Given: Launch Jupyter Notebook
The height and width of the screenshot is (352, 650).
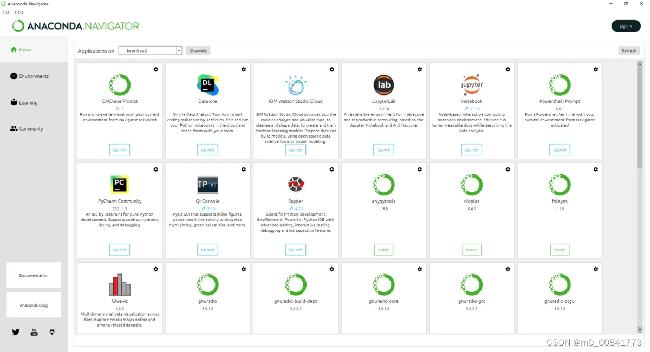Looking at the screenshot, I should [x=472, y=150].
